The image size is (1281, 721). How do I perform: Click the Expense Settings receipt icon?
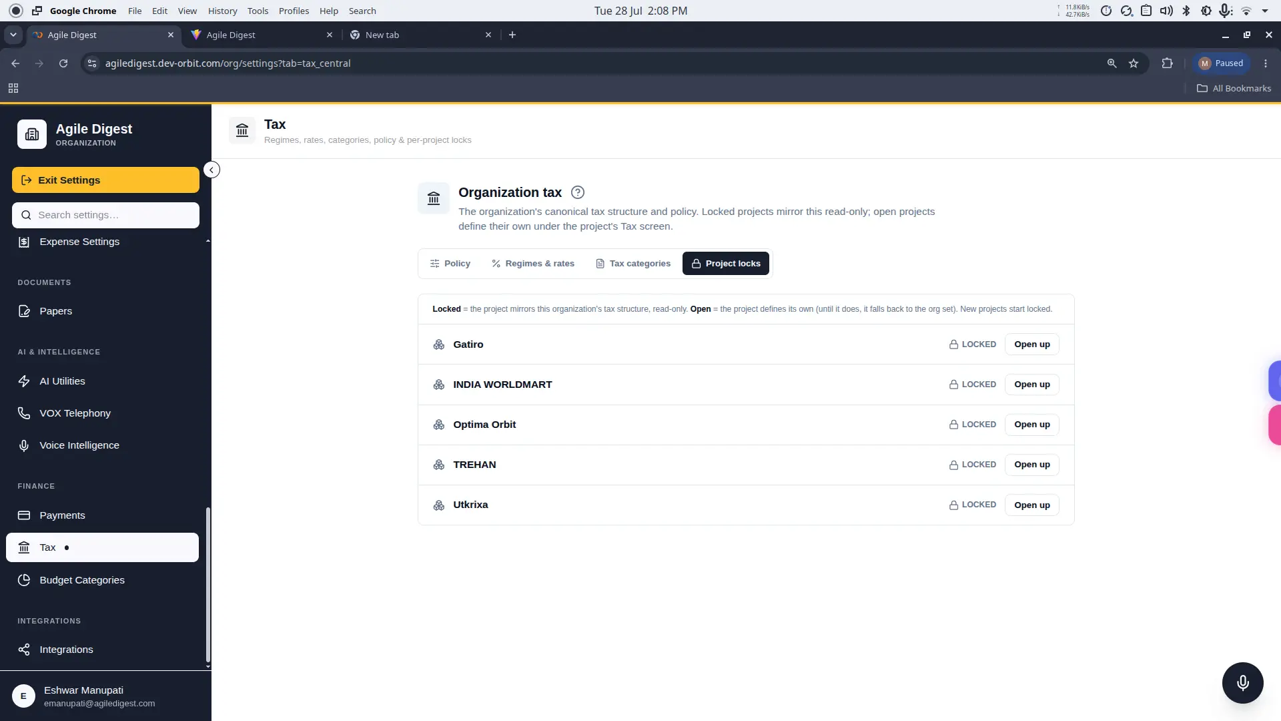(x=24, y=242)
